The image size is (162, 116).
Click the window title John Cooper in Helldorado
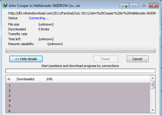[44, 6]
